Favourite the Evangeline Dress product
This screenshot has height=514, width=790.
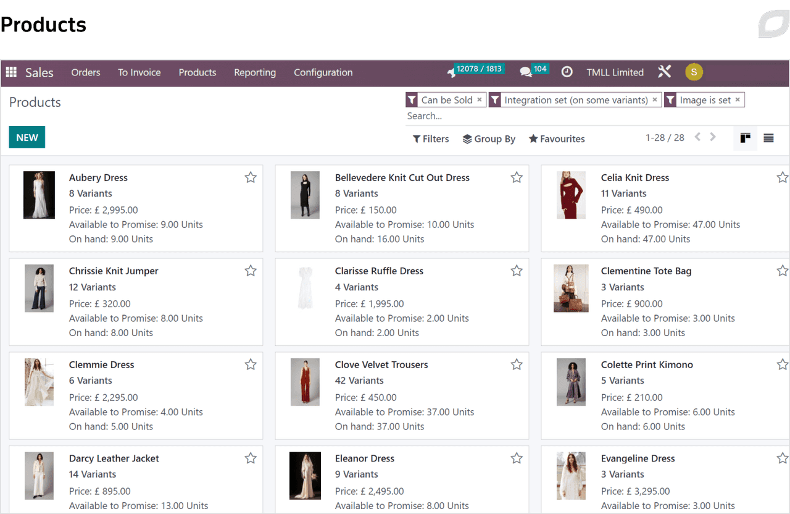coord(783,458)
